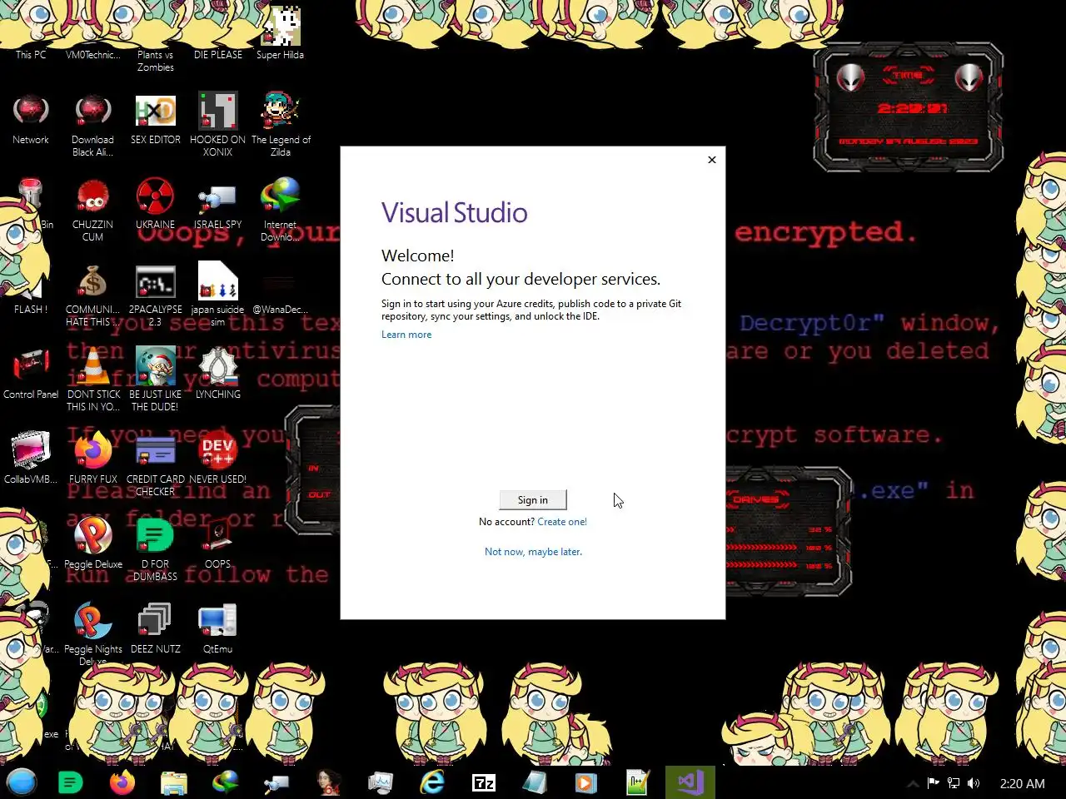1066x799 pixels.
Task: Select the ISRAEL SPY desktop icon
Action: point(218,204)
